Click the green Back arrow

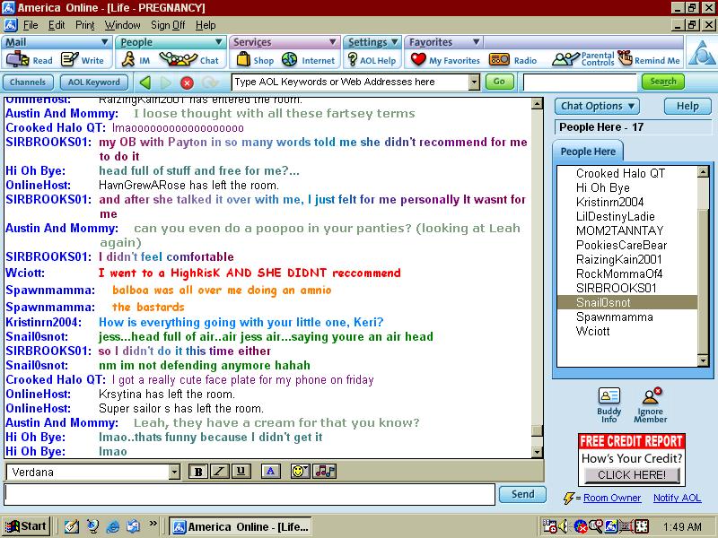click(145, 82)
